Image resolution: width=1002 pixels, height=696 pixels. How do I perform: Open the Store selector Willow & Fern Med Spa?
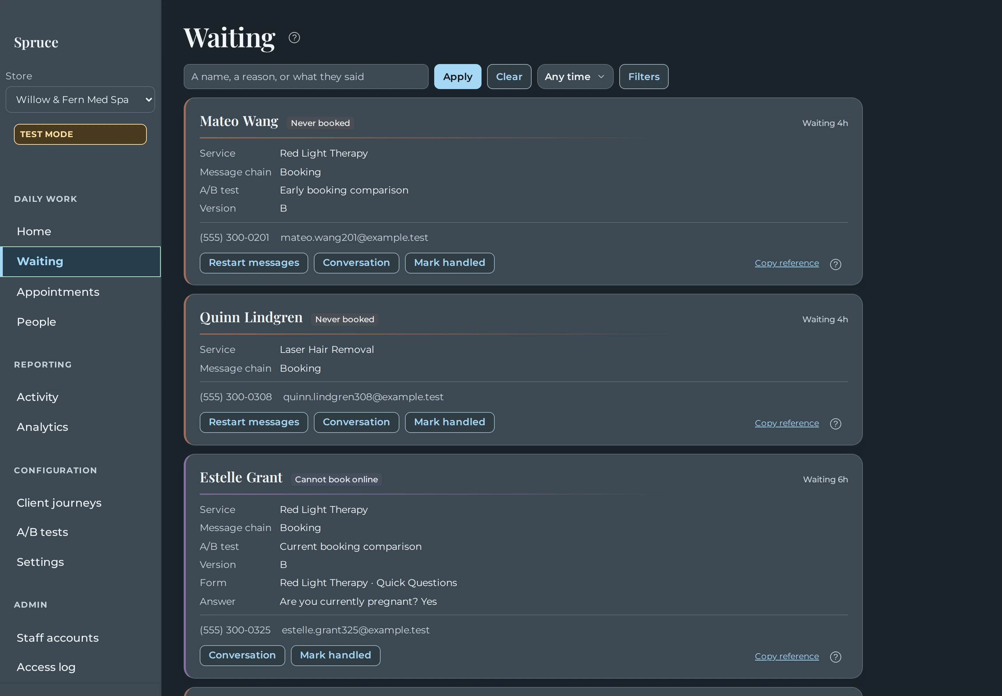80,100
